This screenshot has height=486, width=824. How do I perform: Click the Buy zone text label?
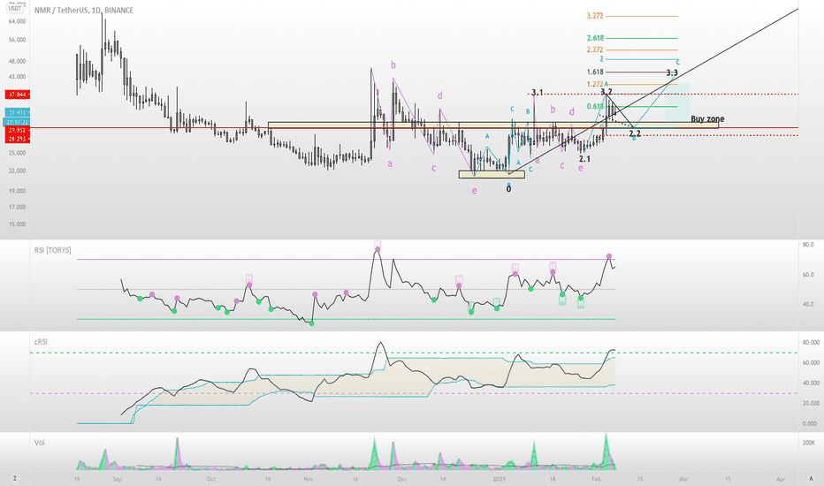coord(707,118)
